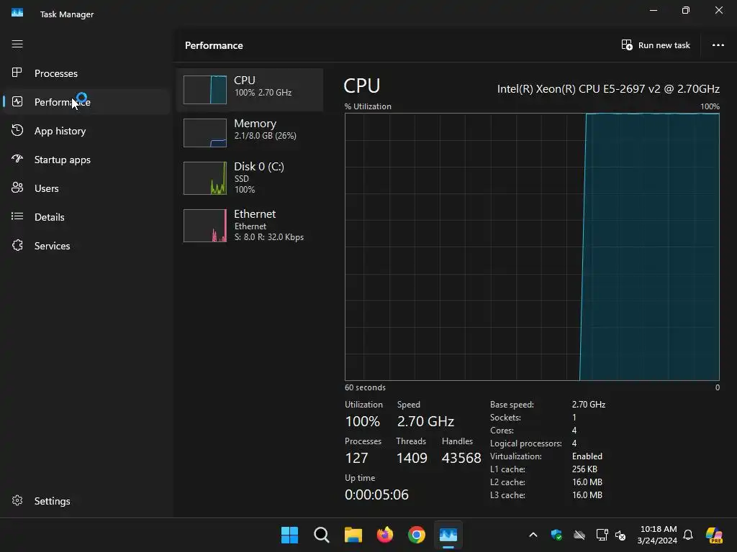Open the hamburger navigation menu
The height and width of the screenshot is (552, 737).
tap(17, 44)
